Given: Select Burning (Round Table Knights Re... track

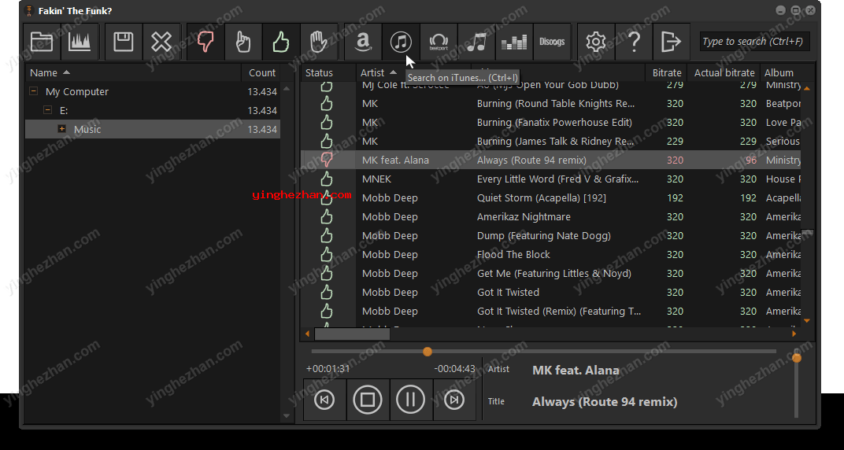Looking at the screenshot, I should pyautogui.click(x=556, y=104).
